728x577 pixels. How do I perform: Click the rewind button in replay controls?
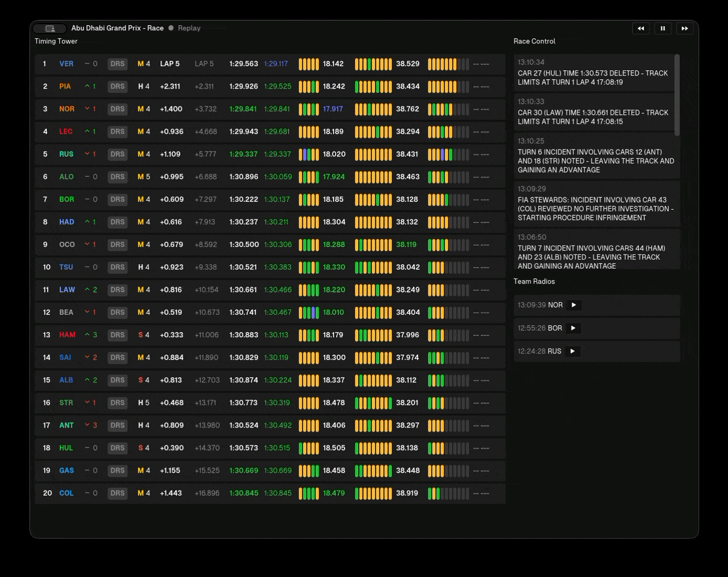pyautogui.click(x=640, y=28)
